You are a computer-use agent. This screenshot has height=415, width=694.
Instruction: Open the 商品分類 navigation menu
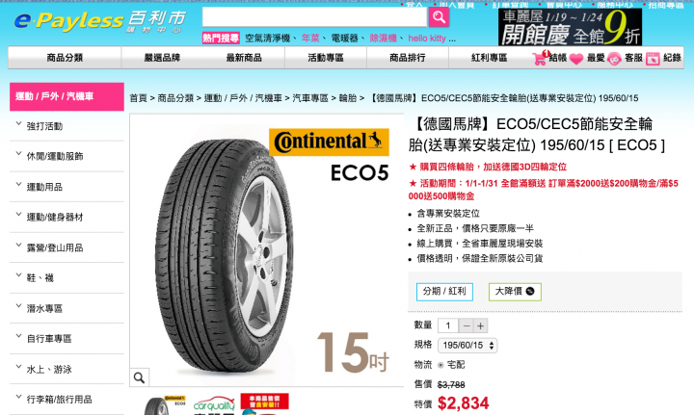65,58
